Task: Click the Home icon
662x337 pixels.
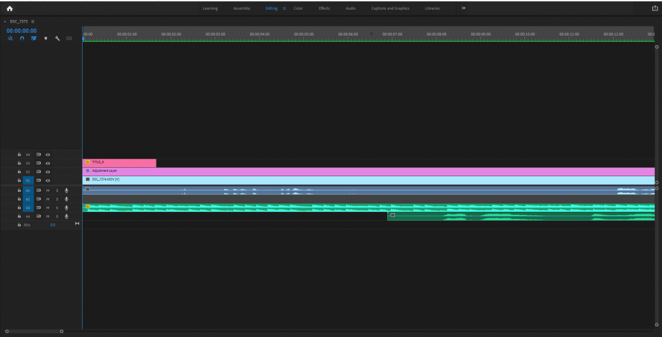Action: coord(9,8)
